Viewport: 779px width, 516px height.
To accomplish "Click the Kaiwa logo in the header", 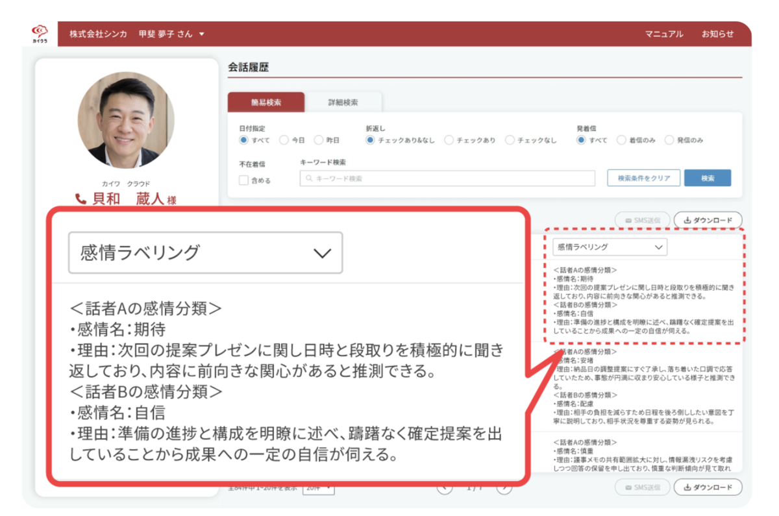I will point(40,34).
